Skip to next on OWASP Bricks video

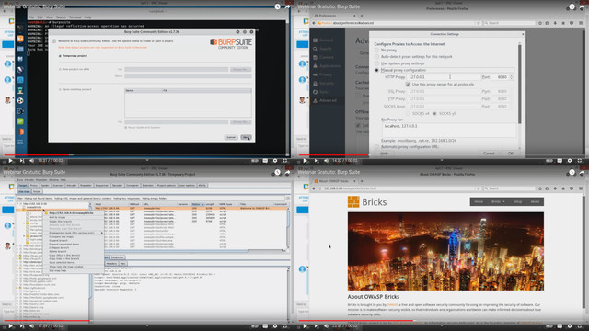(x=317, y=326)
